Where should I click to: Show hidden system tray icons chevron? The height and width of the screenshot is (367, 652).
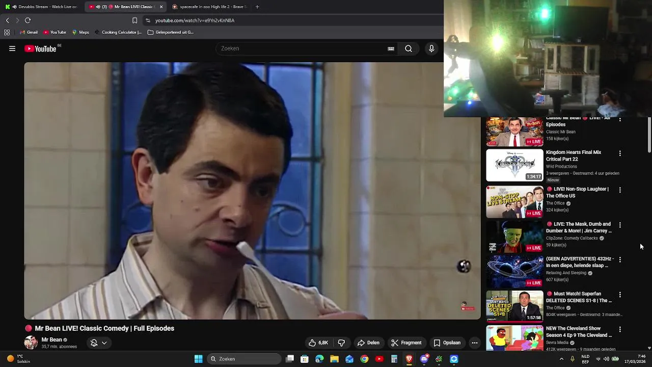click(561, 359)
